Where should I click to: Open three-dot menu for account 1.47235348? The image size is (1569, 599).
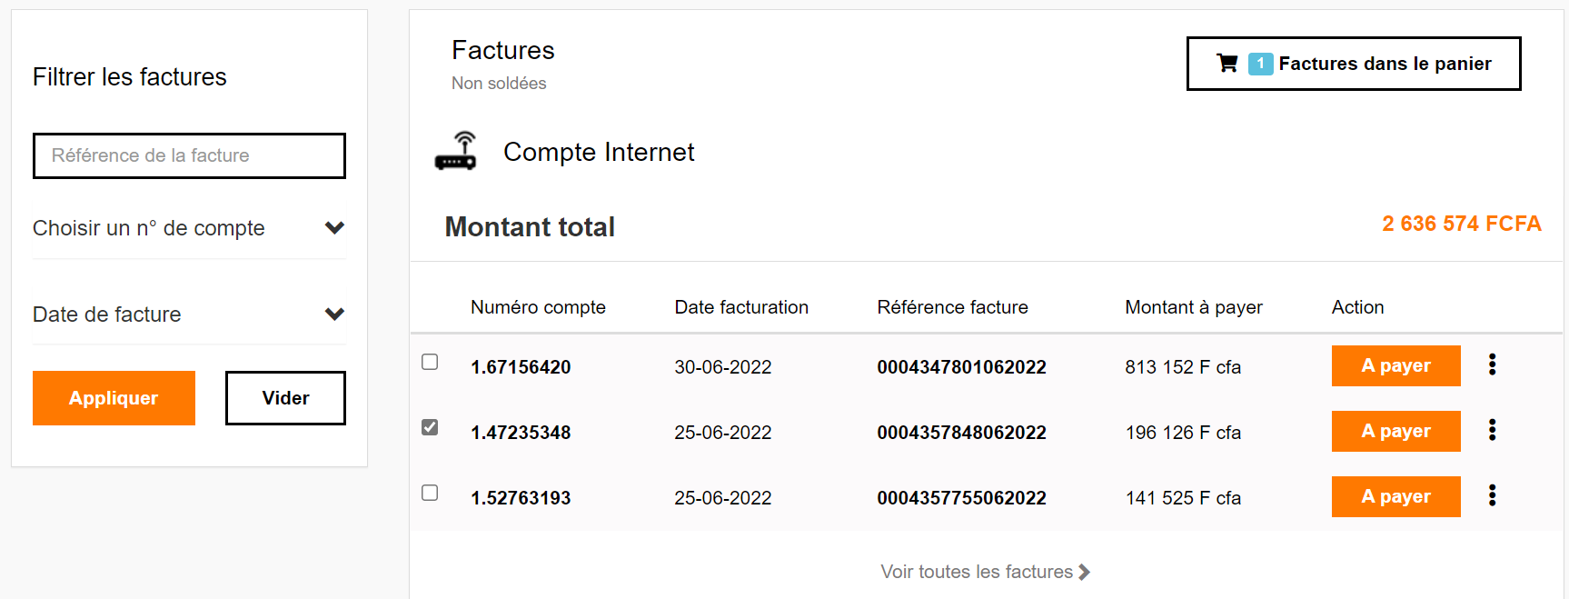[x=1492, y=431]
